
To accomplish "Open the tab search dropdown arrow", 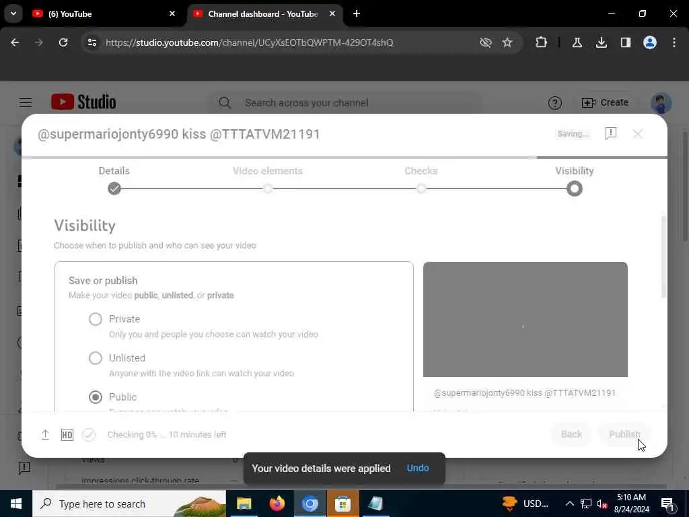I will pyautogui.click(x=13, y=13).
